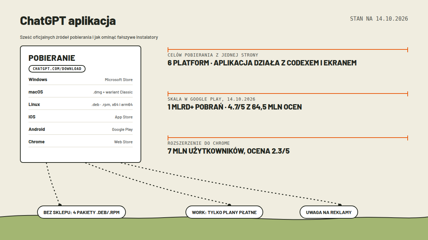Screen dimensions: 428x240
Task: Click the 'Work: tylko plany płatne' pill
Action: 224,212
